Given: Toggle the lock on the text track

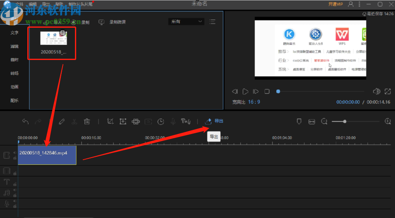Looking at the screenshot, I should 15,184.
